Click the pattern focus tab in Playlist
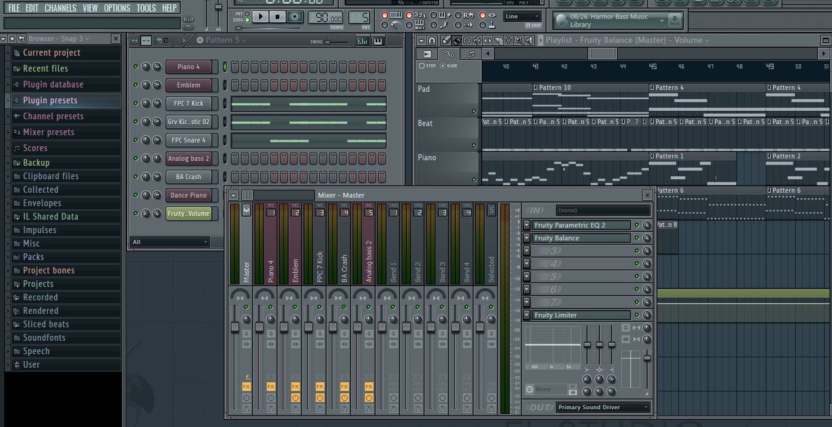 pos(471,54)
